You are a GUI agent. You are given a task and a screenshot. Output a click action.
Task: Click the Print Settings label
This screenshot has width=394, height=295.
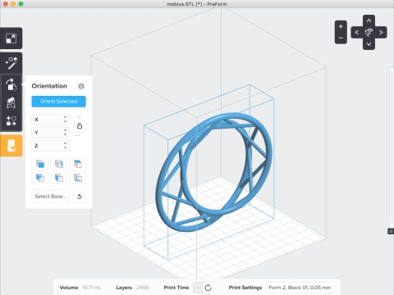tap(245, 288)
